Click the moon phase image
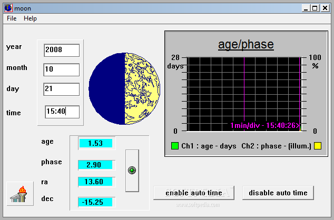 point(124,88)
